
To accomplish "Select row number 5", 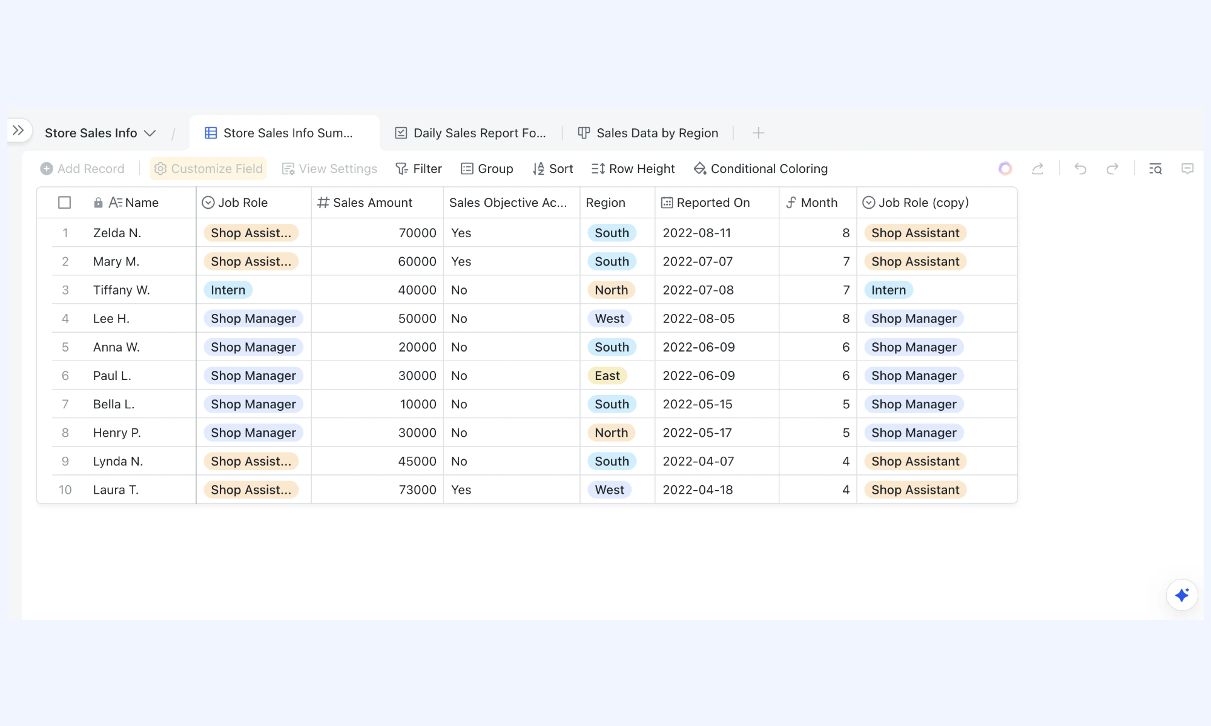I will click(x=65, y=347).
